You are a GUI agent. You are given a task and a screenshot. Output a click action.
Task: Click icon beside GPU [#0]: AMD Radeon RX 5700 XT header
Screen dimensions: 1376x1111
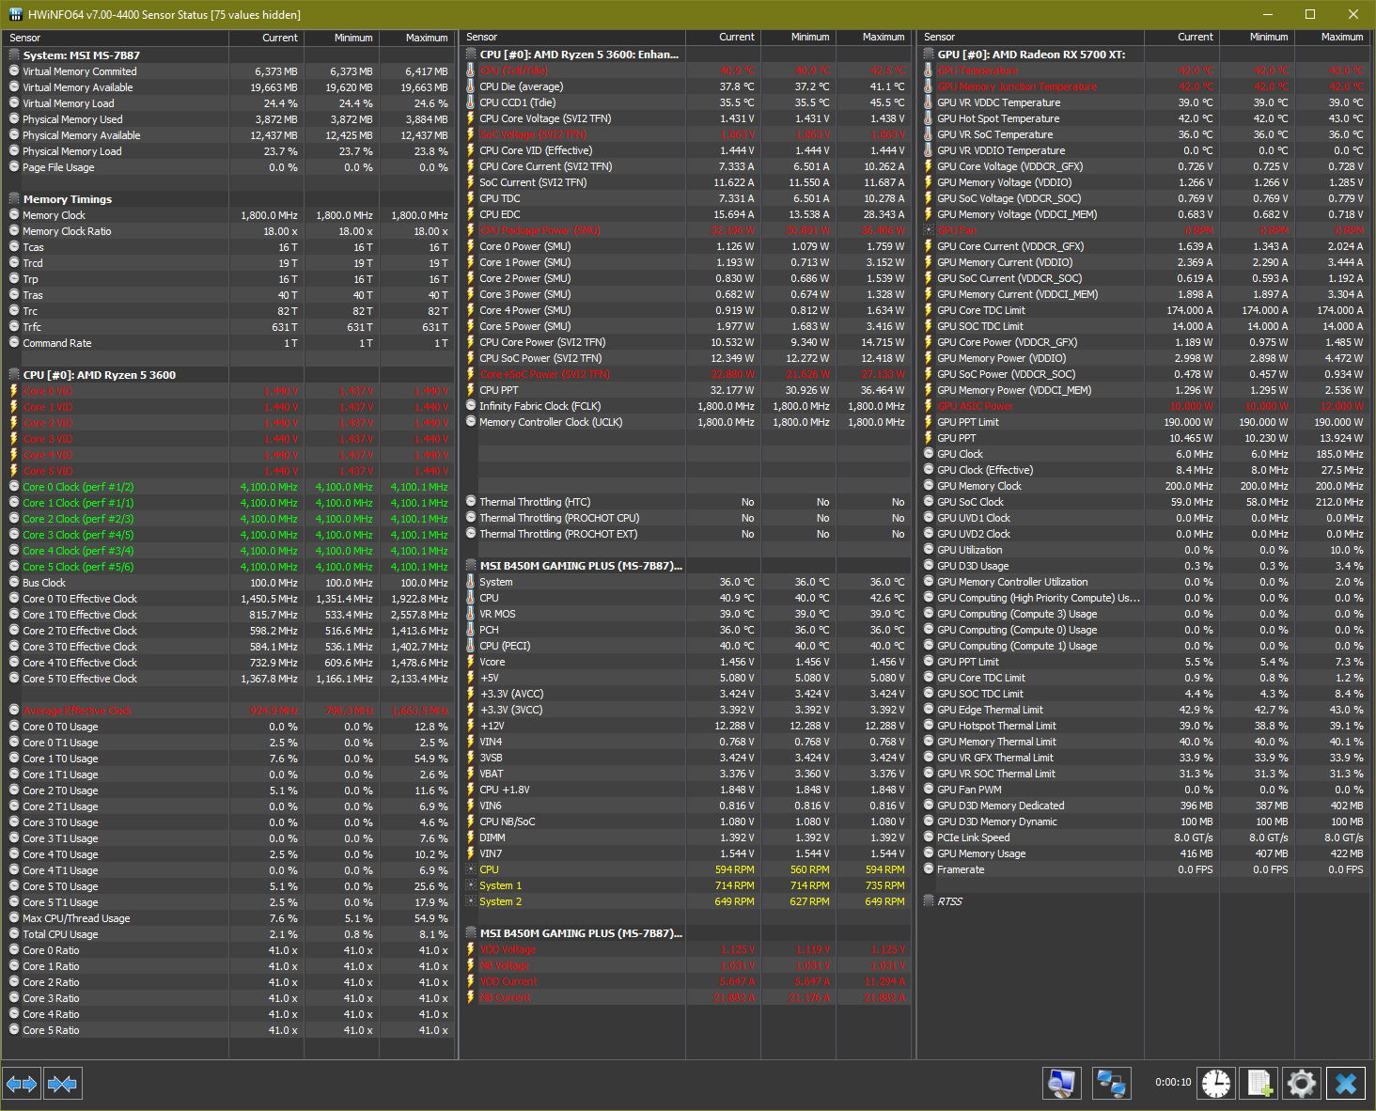tap(929, 55)
